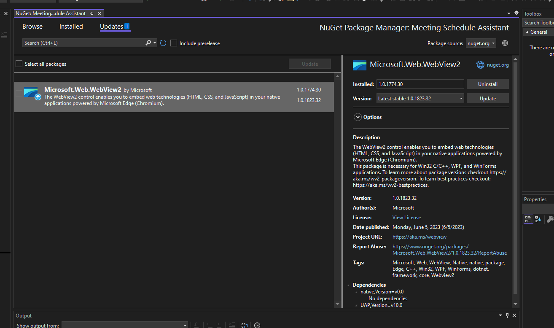Viewport: 554px width, 328px height.
Task: Open the View License link
Action: (406, 217)
